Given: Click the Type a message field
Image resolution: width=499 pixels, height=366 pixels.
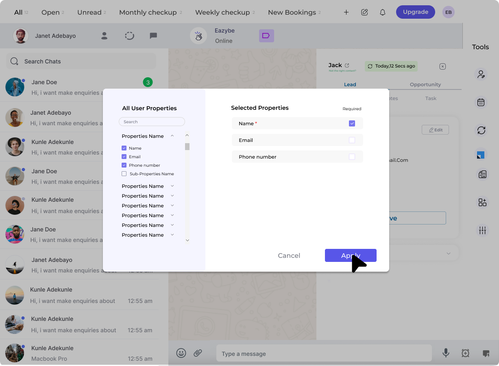Looking at the screenshot, I should [x=324, y=353].
